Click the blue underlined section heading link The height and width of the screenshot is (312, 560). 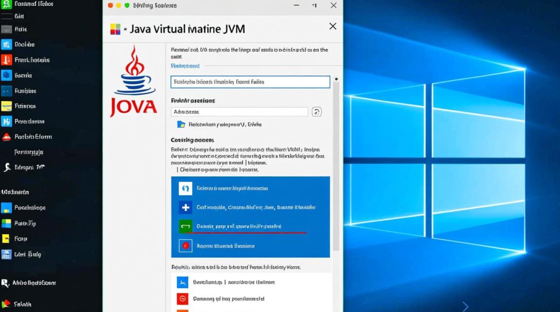click(x=185, y=66)
